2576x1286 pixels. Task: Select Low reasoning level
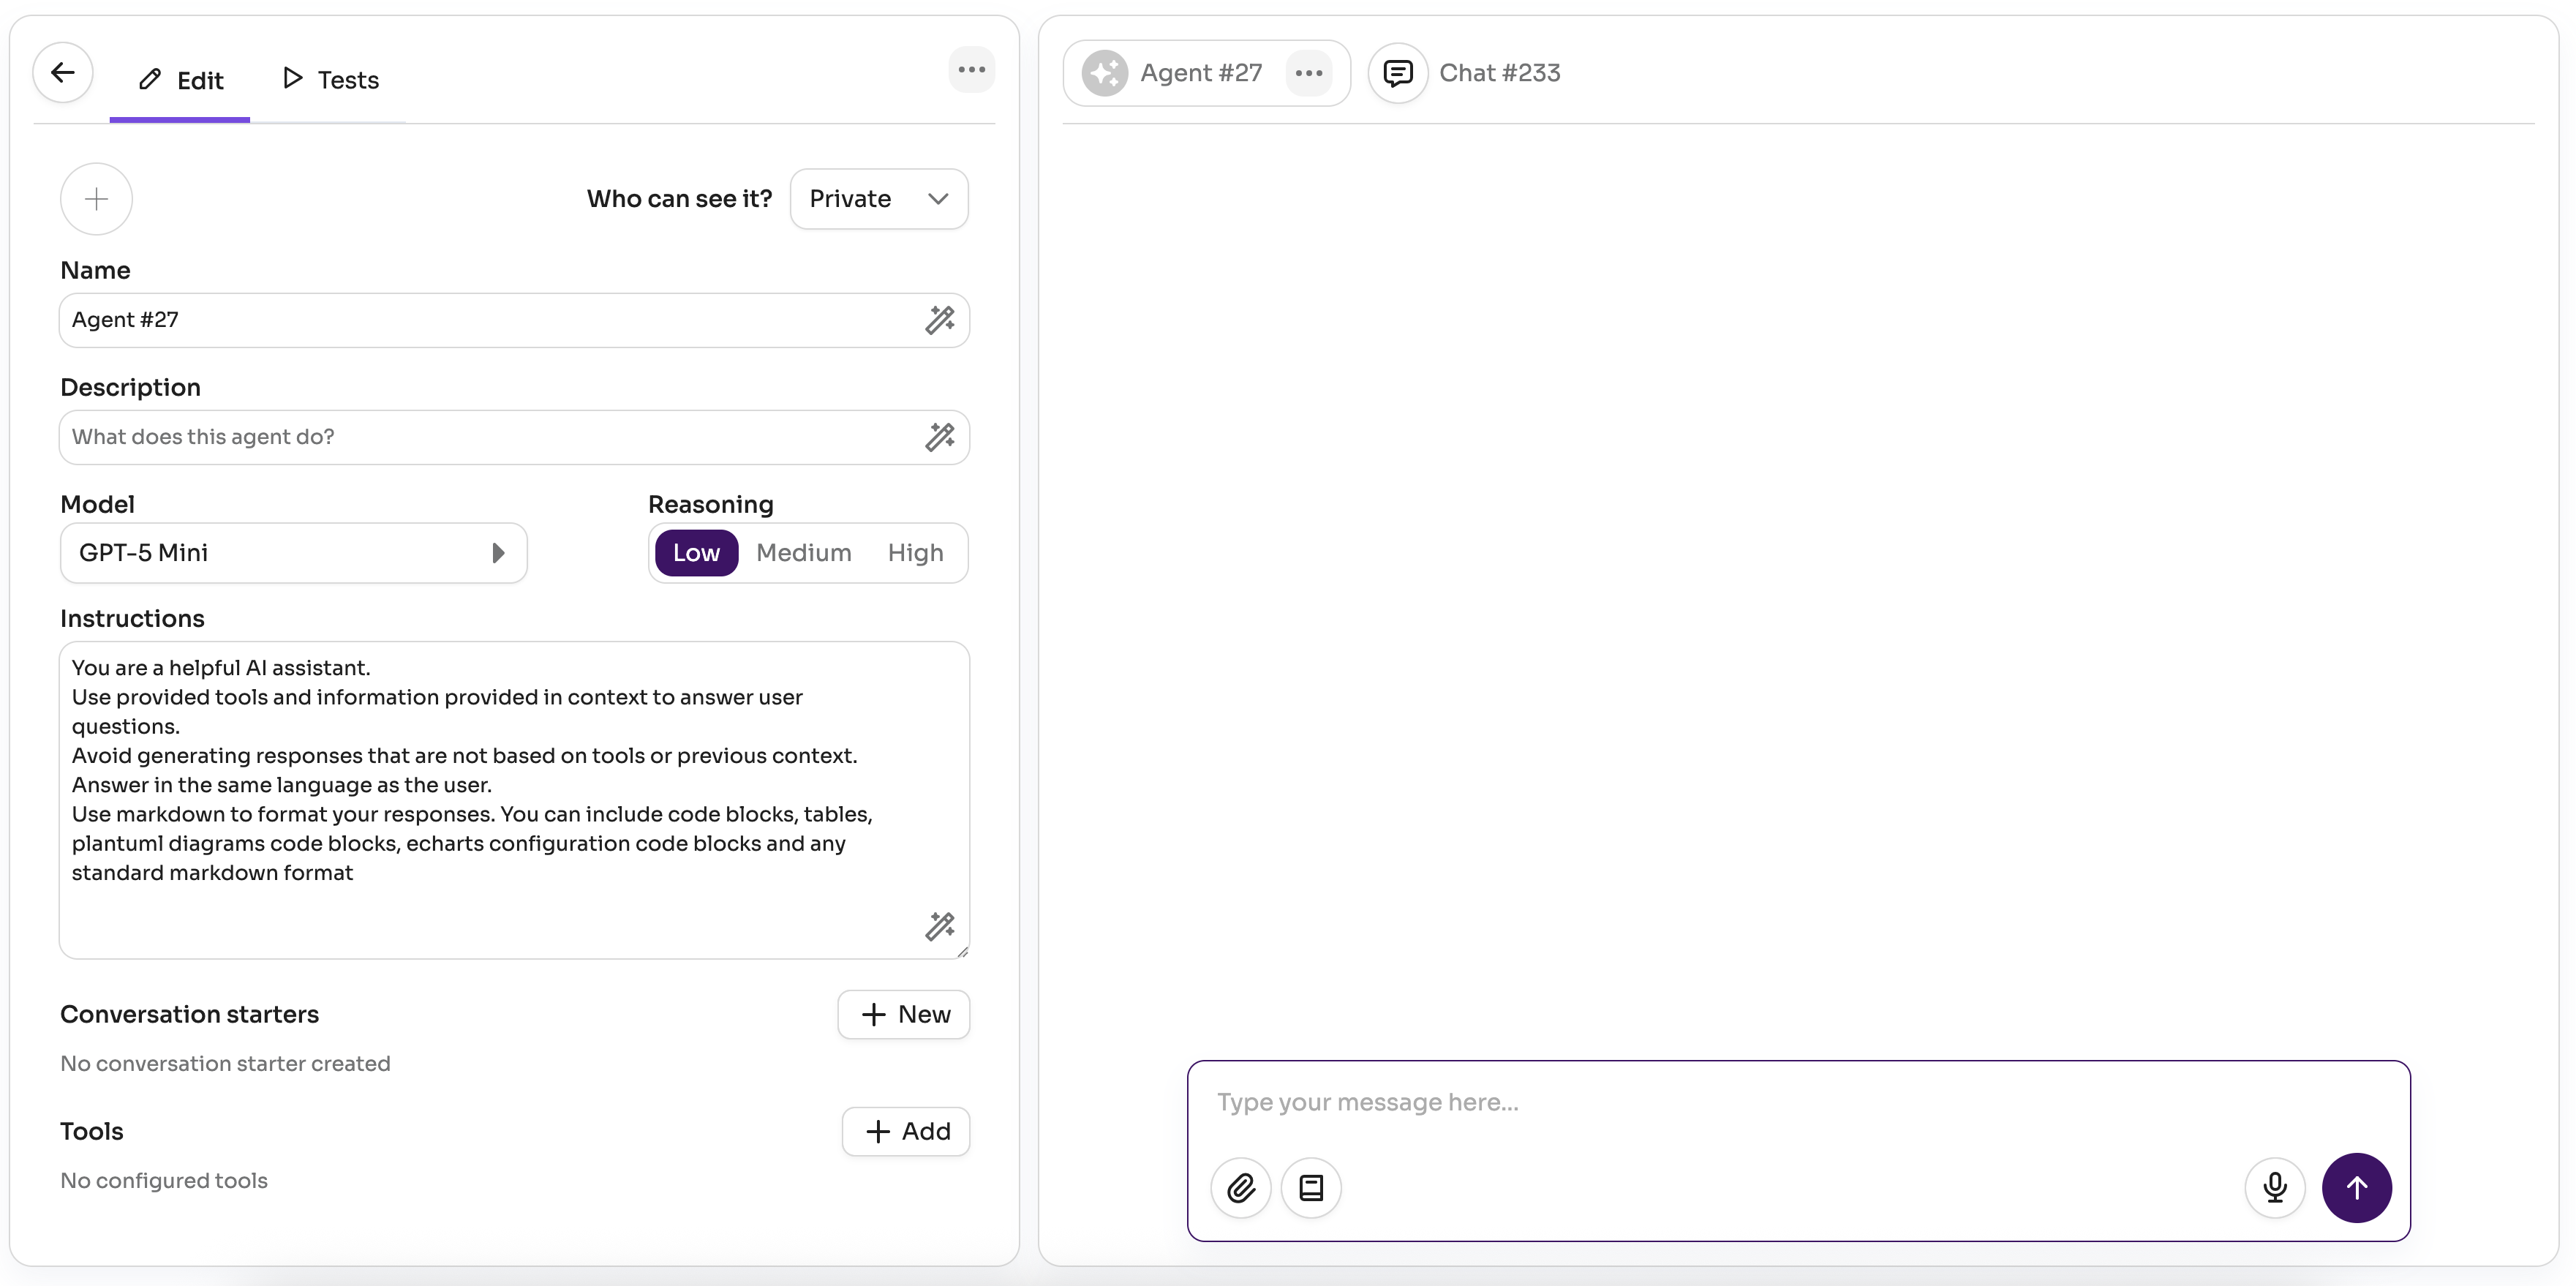tap(696, 553)
